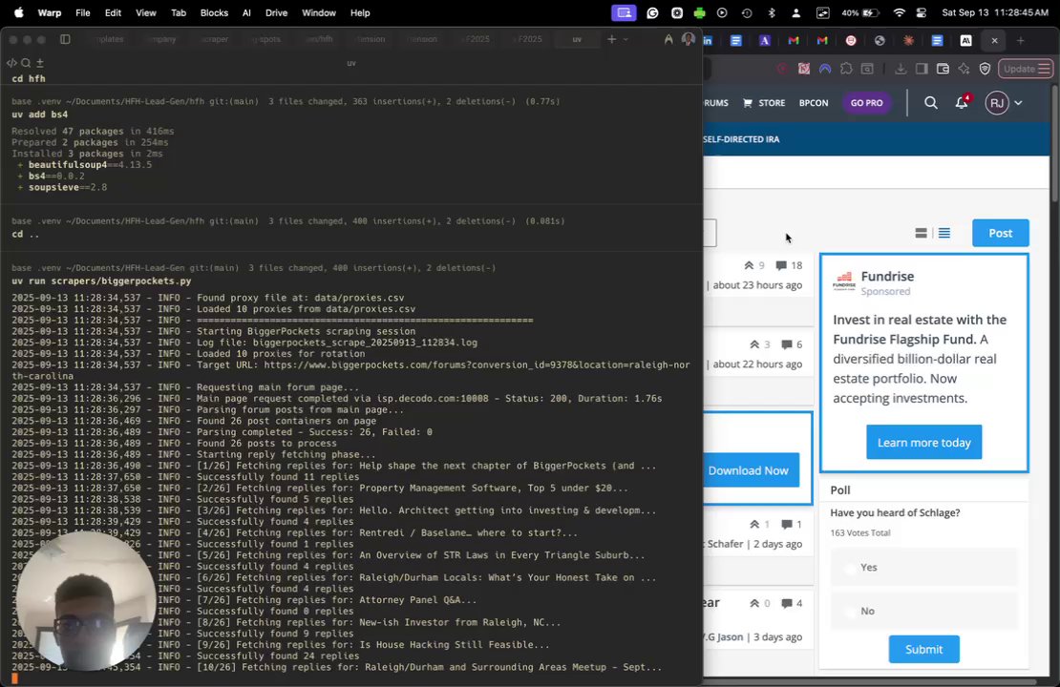Click the blue Post button
Screen dimensions: 1060x687
(1001, 233)
